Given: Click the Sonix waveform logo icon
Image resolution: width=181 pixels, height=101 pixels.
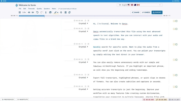Looking at the screenshot, I should 17,5.
